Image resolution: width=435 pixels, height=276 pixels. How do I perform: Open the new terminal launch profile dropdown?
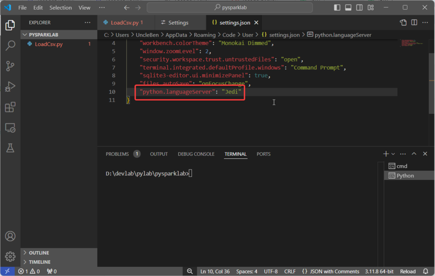393,154
